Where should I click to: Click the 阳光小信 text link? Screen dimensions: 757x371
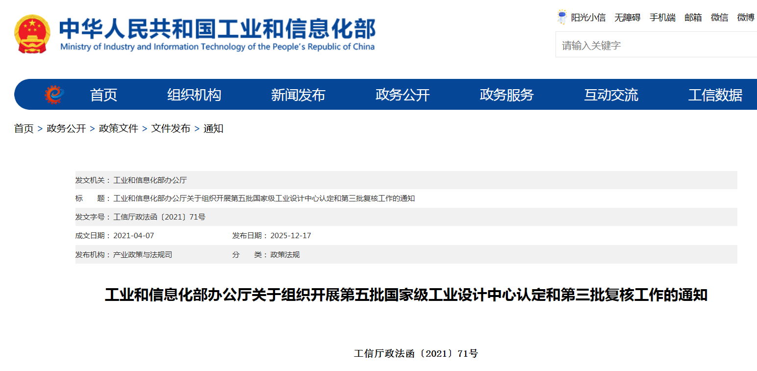point(588,18)
